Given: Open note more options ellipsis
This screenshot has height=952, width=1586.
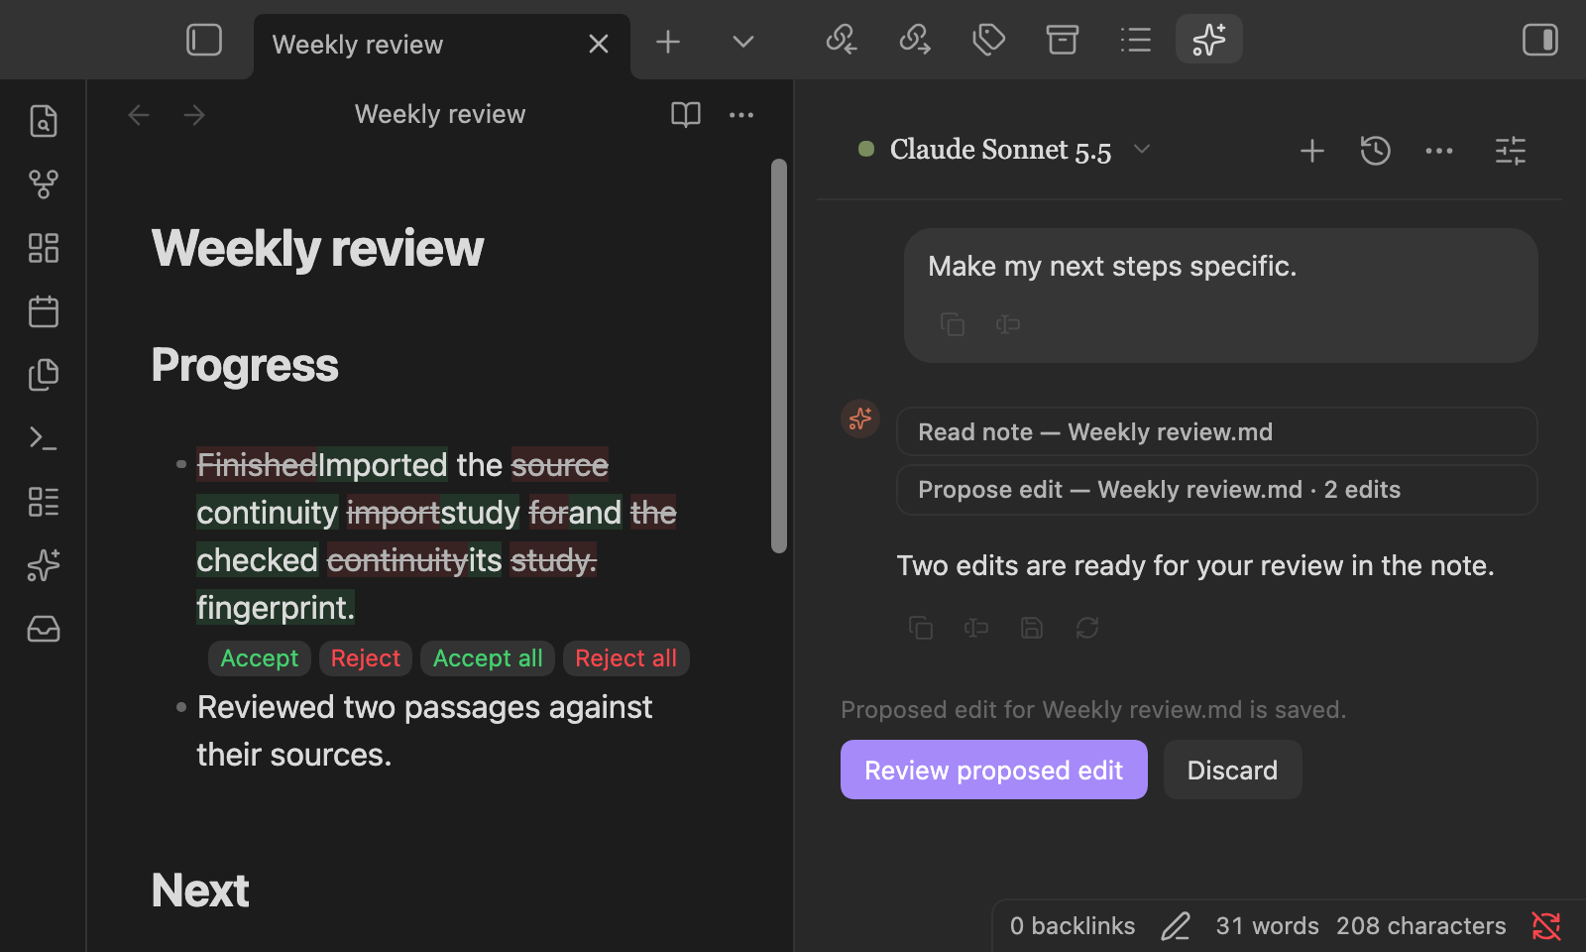Looking at the screenshot, I should tap(741, 115).
